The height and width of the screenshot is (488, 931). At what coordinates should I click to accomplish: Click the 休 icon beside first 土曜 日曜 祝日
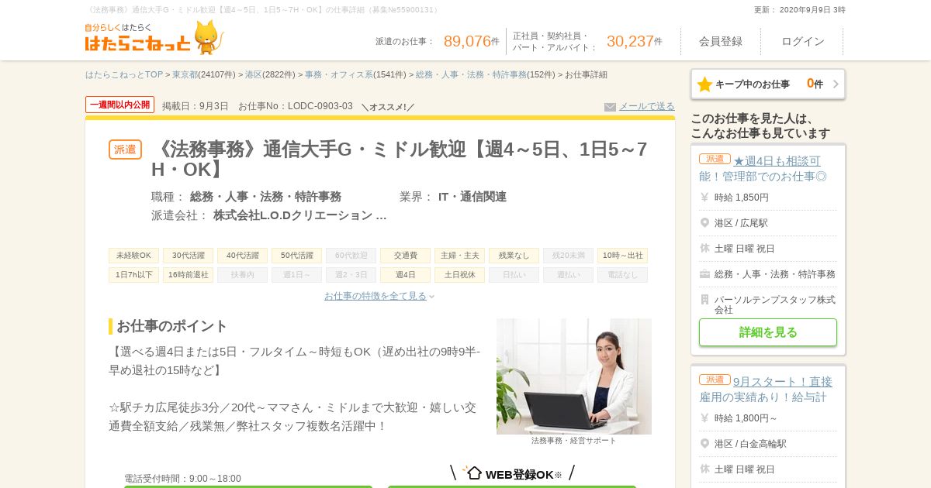point(704,248)
